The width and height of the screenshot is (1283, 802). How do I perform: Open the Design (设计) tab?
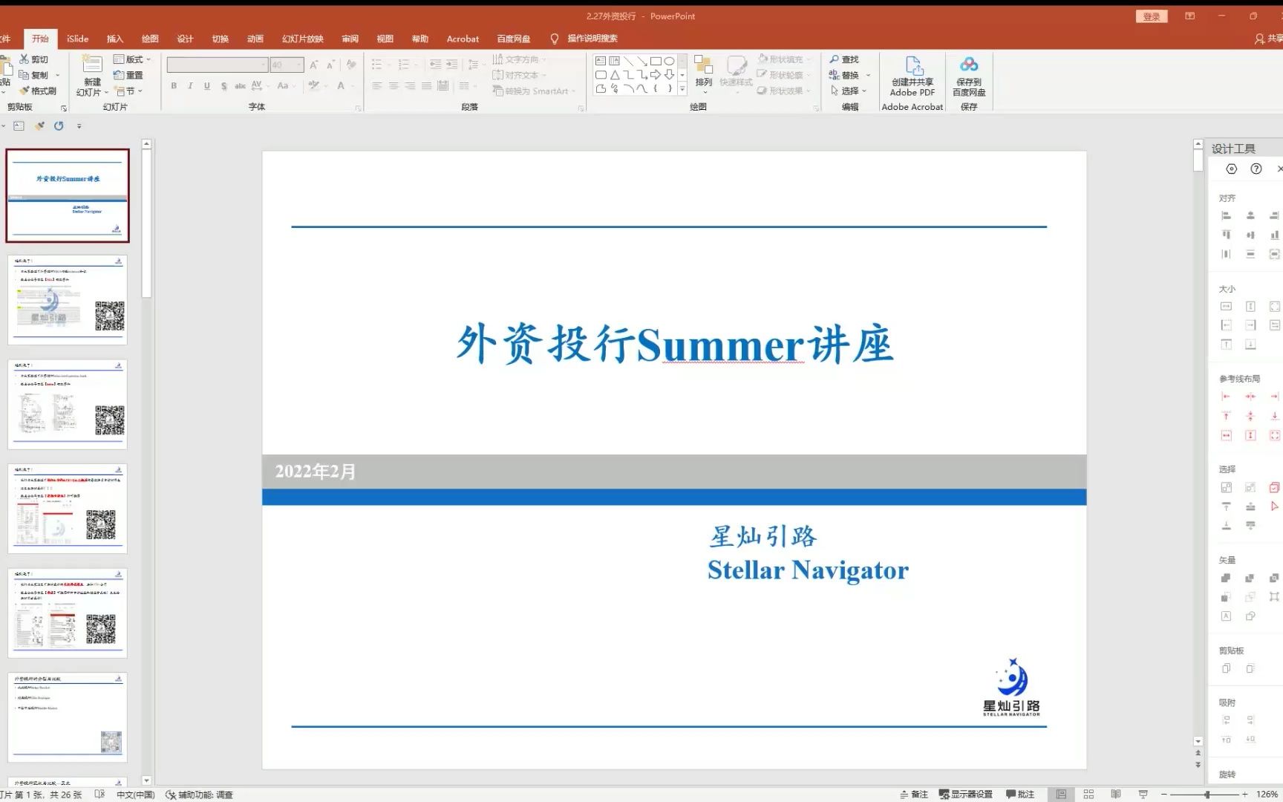(x=185, y=39)
